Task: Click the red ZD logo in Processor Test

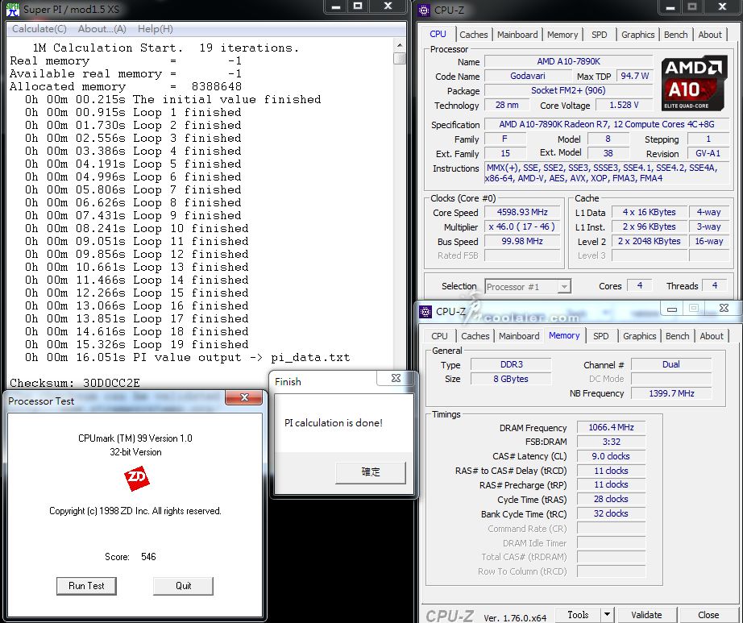Action: tap(136, 479)
